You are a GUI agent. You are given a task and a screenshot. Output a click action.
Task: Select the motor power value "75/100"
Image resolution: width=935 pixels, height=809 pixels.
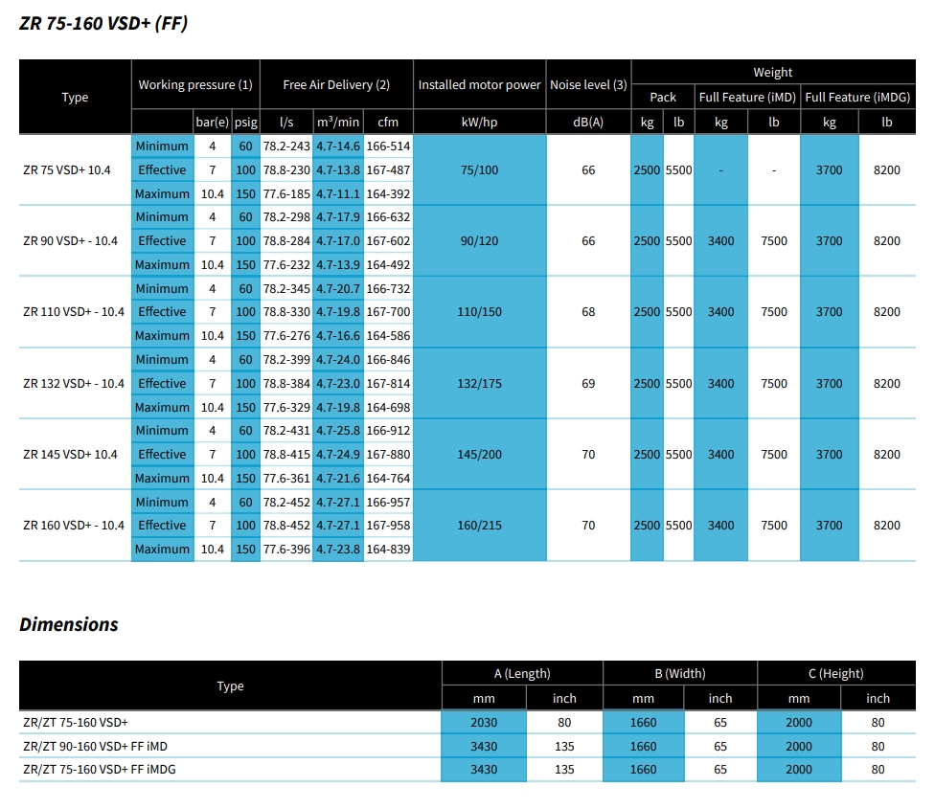(479, 169)
